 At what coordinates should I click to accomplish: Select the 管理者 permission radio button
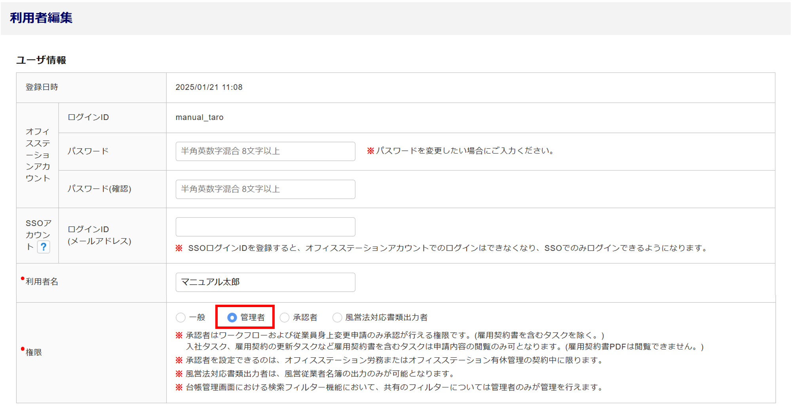tap(232, 317)
